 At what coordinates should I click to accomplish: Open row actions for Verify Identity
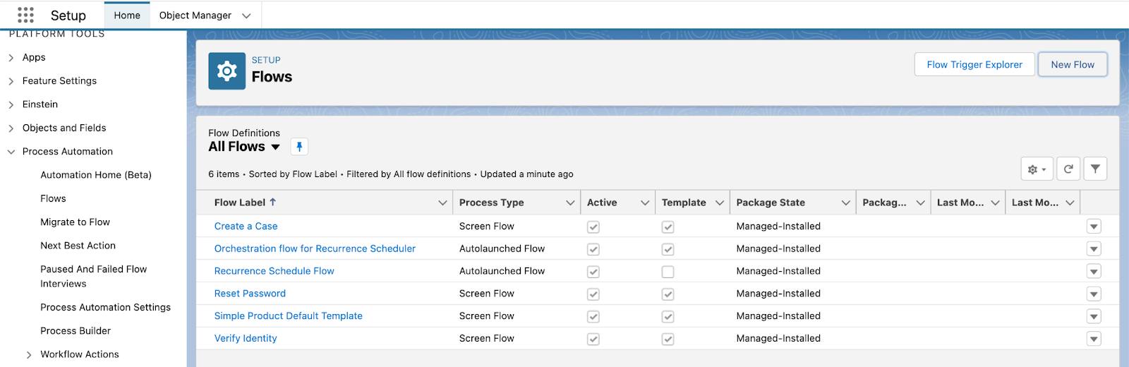pyautogui.click(x=1094, y=339)
